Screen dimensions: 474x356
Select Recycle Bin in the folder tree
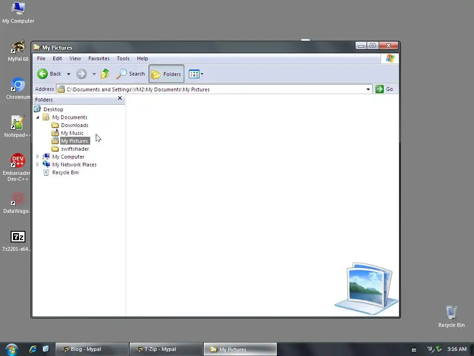pyautogui.click(x=65, y=172)
